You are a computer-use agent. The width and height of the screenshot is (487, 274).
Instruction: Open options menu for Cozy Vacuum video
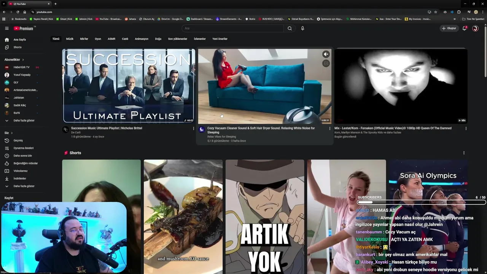click(329, 129)
